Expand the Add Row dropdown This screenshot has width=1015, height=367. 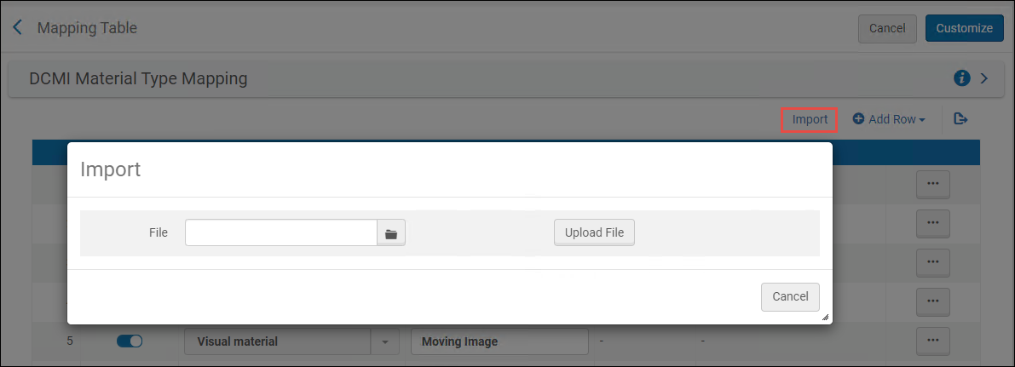(x=922, y=120)
